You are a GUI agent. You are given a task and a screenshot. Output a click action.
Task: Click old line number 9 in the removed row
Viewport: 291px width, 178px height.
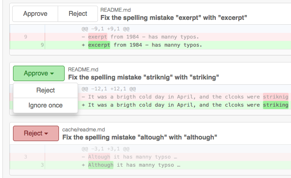(26, 37)
